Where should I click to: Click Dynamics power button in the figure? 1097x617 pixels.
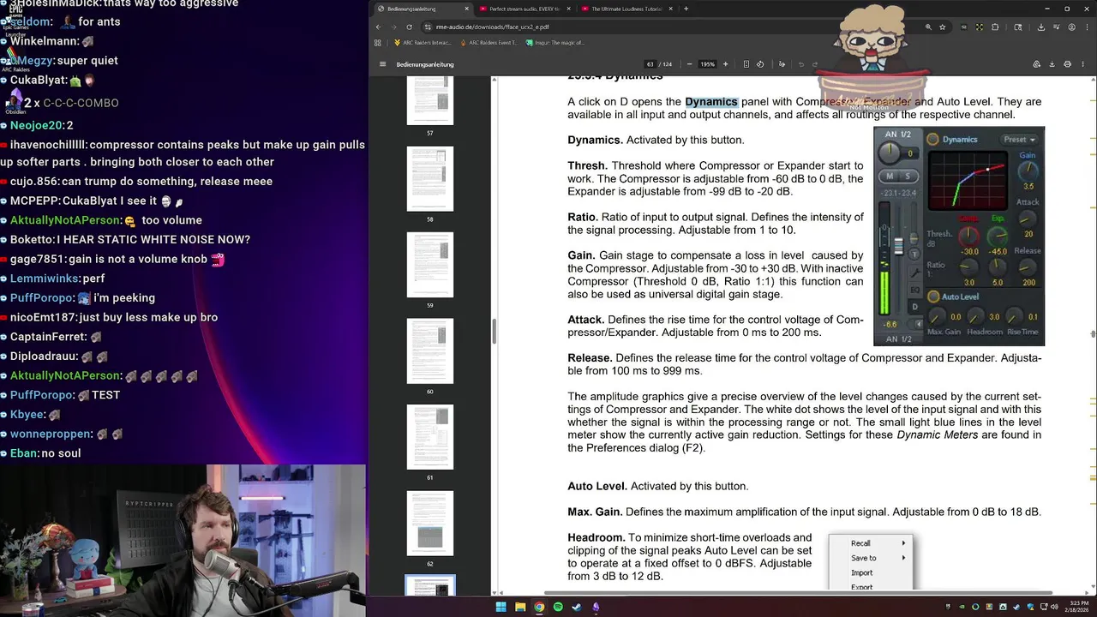click(x=932, y=139)
